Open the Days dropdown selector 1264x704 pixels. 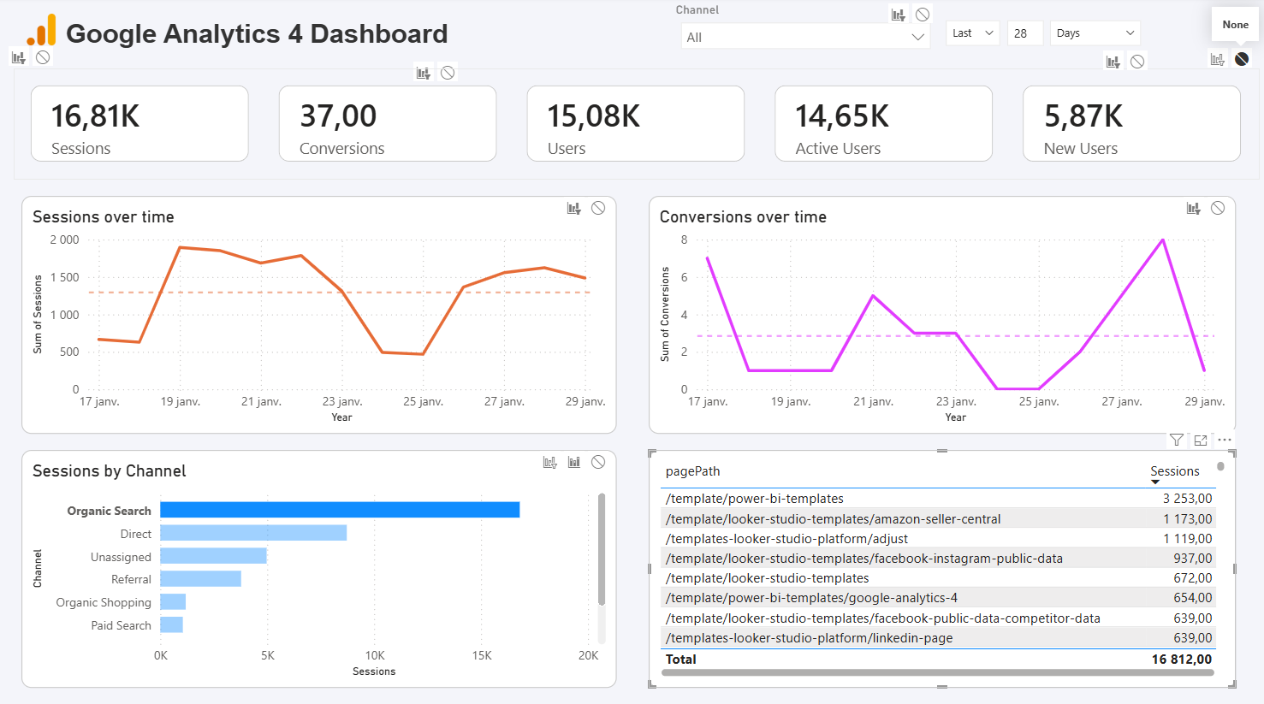coord(1095,33)
